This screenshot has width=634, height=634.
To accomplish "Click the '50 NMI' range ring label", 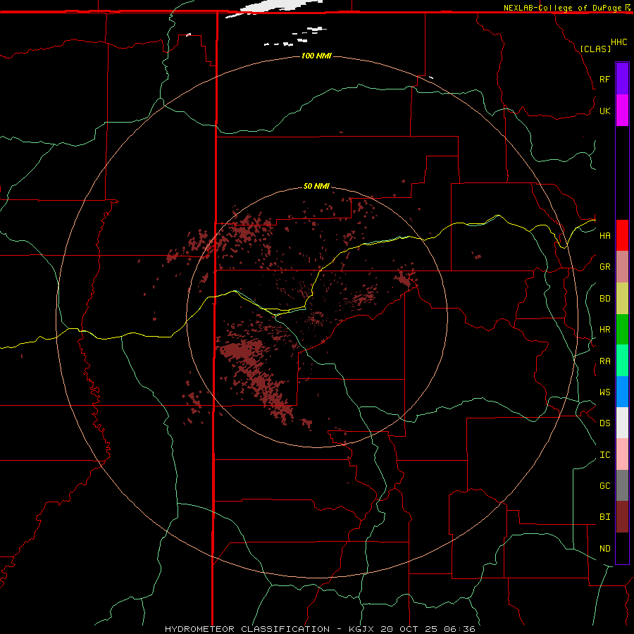I will [x=316, y=186].
